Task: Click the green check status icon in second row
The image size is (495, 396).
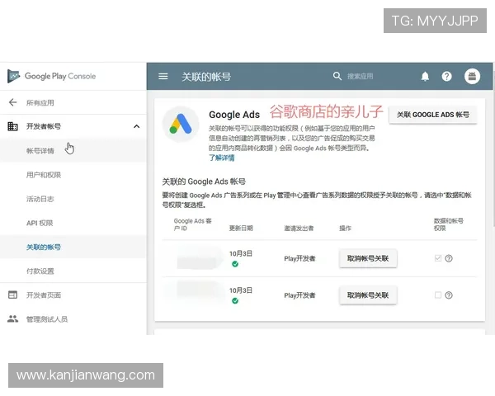Action: pyautogui.click(x=235, y=300)
